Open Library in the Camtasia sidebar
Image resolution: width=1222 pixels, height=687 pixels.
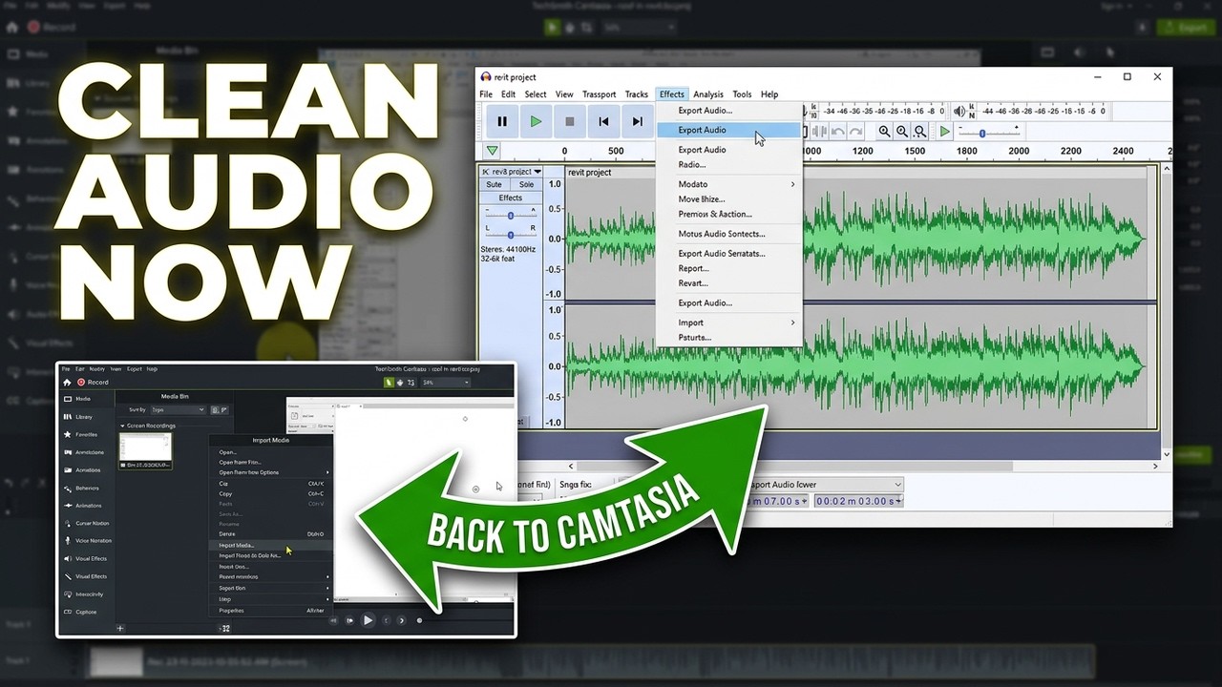[x=86, y=417]
